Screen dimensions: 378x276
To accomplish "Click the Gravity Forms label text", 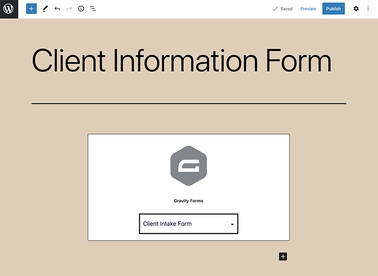I will click(189, 201).
